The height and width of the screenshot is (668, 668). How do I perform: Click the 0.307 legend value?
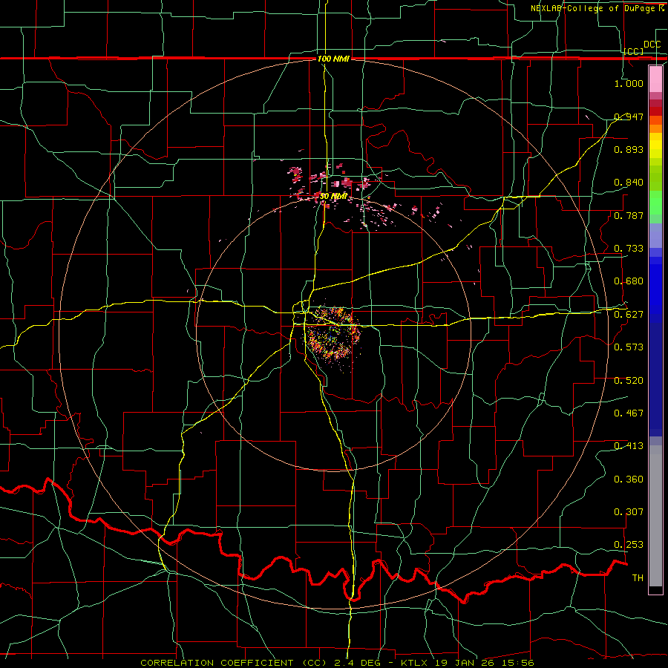pos(629,512)
